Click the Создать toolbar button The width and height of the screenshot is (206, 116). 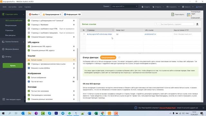coord(146,7)
